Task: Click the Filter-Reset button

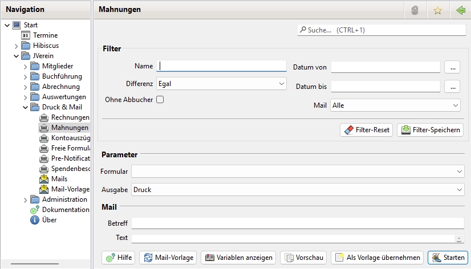Action: click(x=366, y=130)
